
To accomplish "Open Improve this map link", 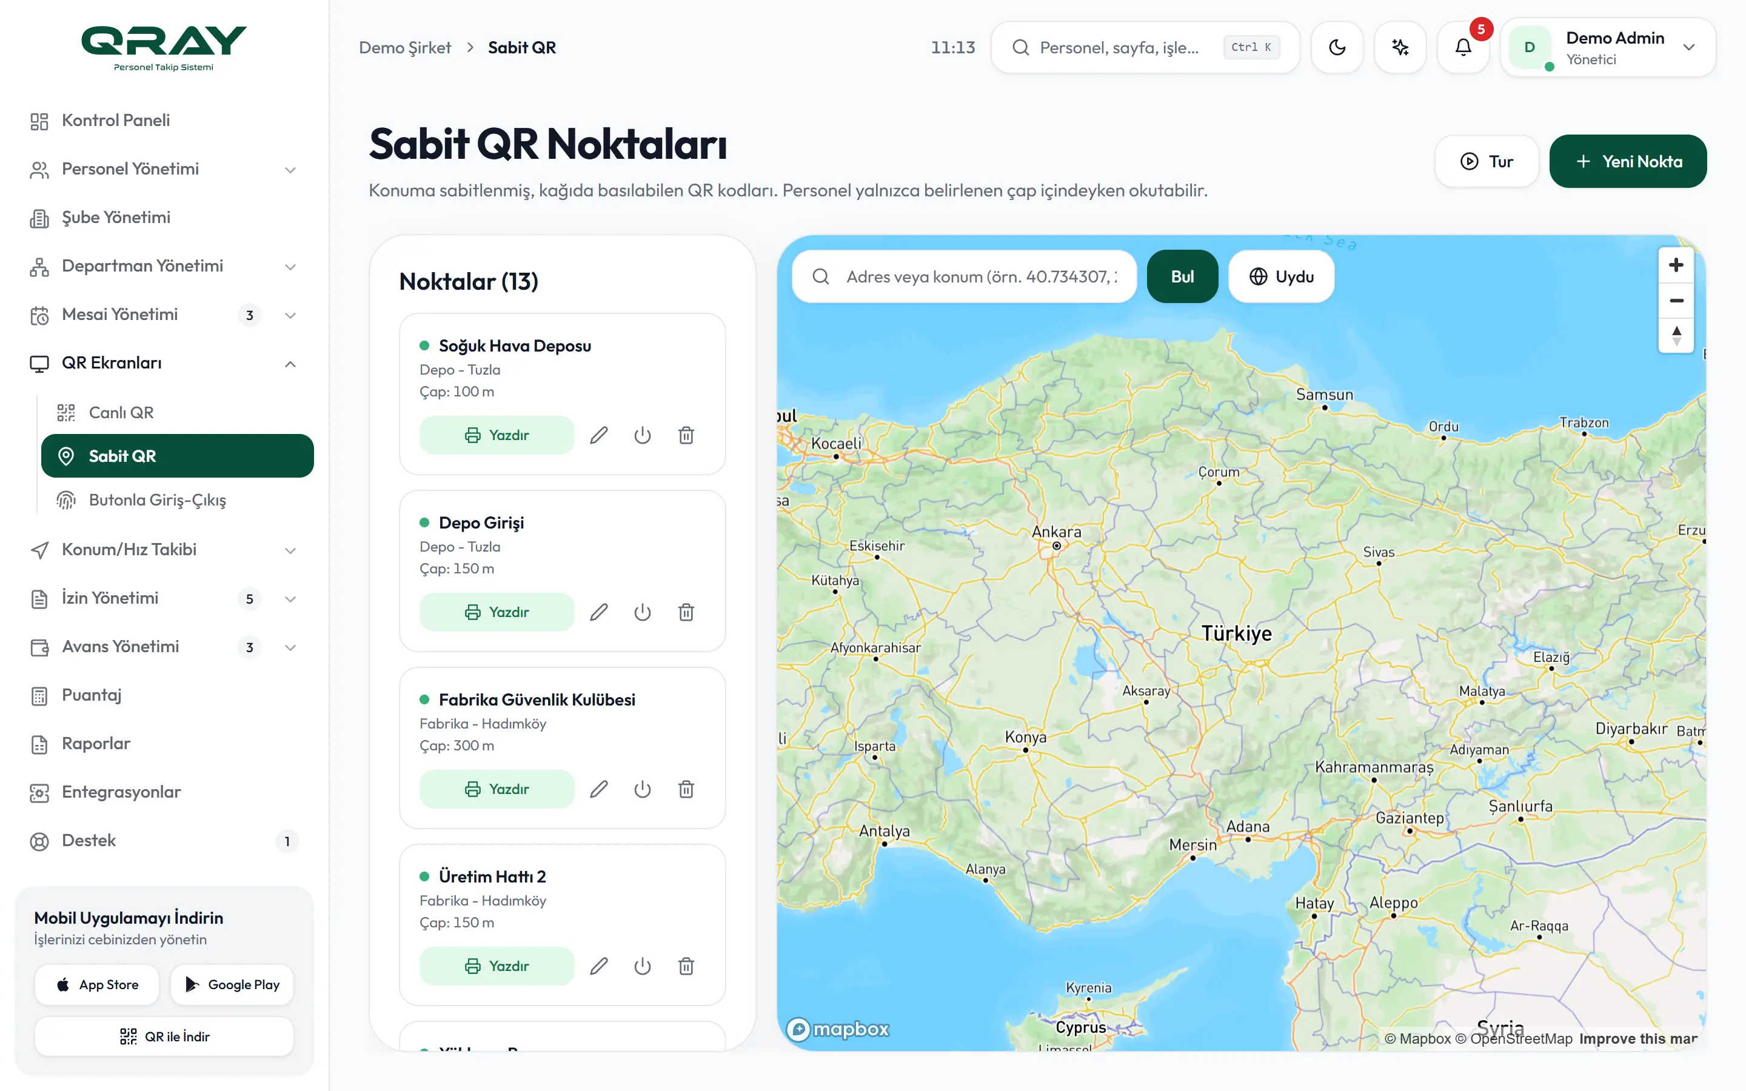I will pos(1637,1038).
